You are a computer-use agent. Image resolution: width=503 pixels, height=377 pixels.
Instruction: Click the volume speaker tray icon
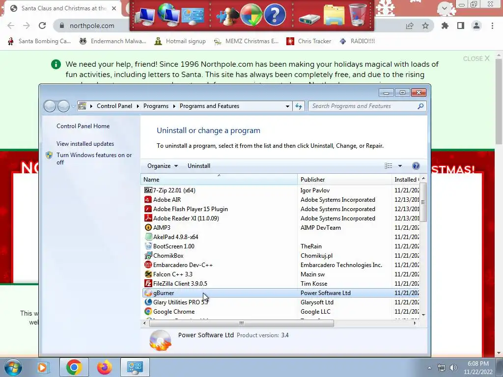(x=453, y=368)
